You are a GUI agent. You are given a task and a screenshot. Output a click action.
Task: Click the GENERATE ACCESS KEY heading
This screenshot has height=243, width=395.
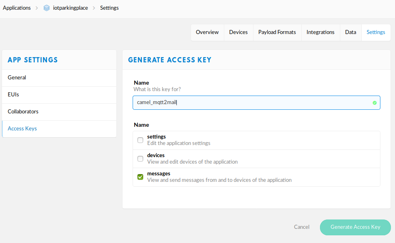coord(170,60)
